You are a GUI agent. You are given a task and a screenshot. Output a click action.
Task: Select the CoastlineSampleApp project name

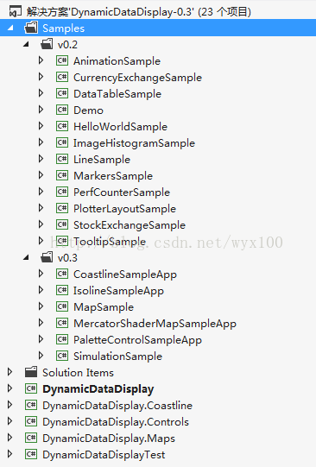pyautogui.click(x=125, y=275)
